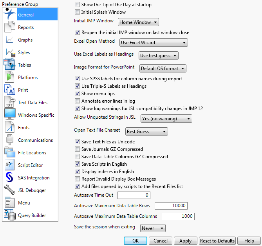262x246 pixels.
Task: Open the SAS Integration icon
Action: 9,177
